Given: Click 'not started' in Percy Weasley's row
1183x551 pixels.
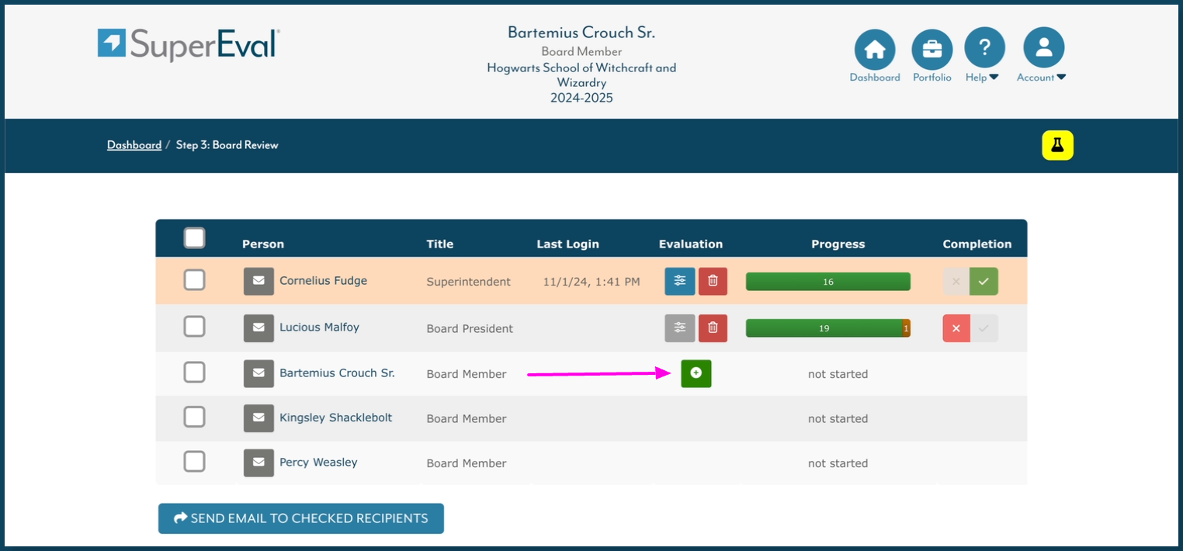Looking at the screenshot, I should (x=838, y=463).
